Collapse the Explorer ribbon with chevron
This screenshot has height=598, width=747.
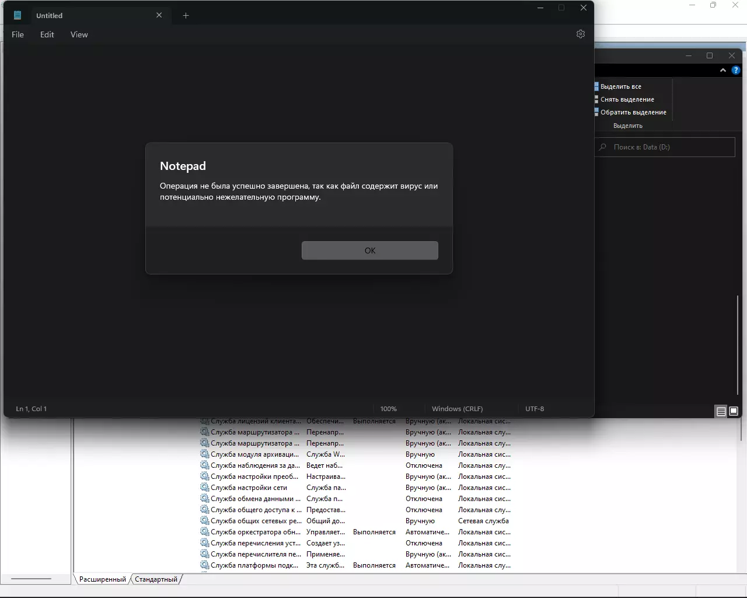(723, 70)
